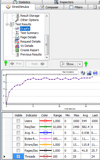This screenshot has width=100, height=160.
Task: Click the Req/Sec green color swatch
Action: pos(45,127)
